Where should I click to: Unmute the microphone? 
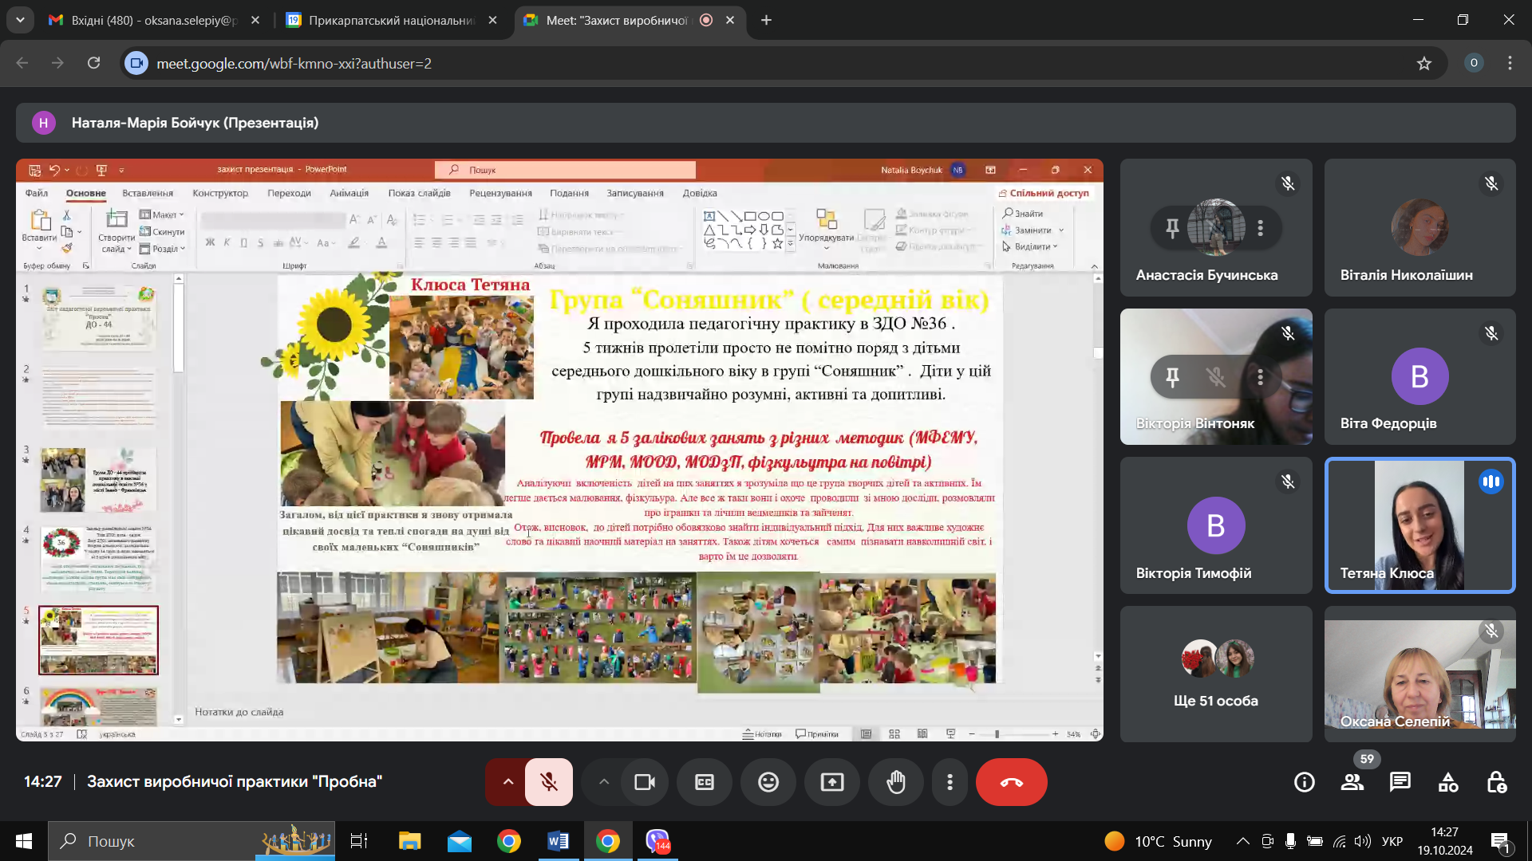pyautogui.click(x=549, y=782)
